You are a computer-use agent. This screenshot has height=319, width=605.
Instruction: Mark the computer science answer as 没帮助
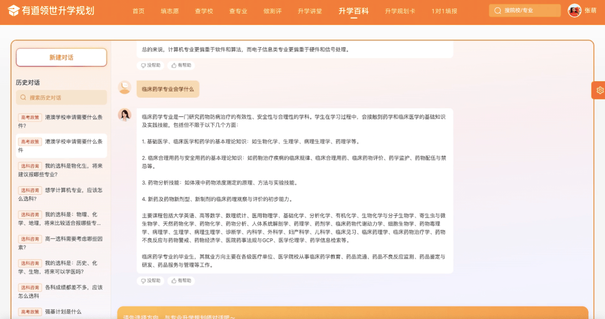[x=150, y=66]
